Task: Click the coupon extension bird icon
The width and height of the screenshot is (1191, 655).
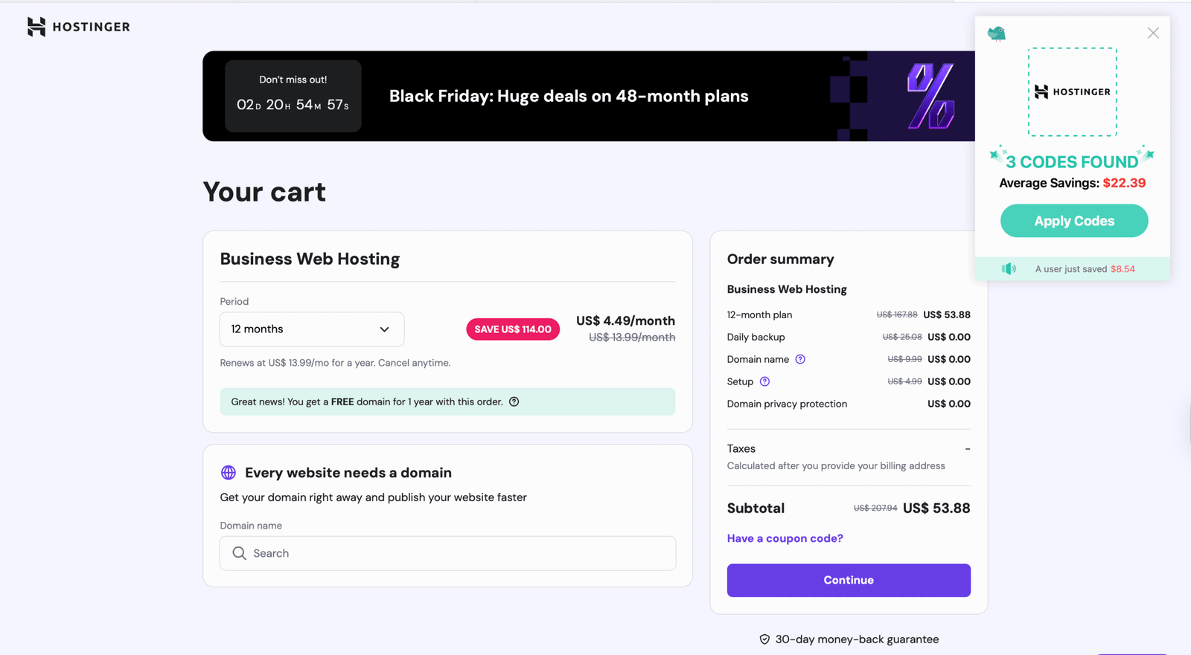Action: (x=997, y=33)
